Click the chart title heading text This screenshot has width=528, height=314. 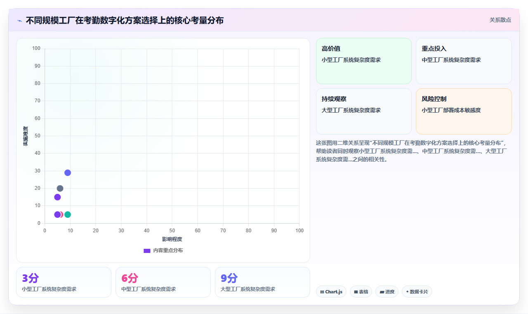(125, 20)
